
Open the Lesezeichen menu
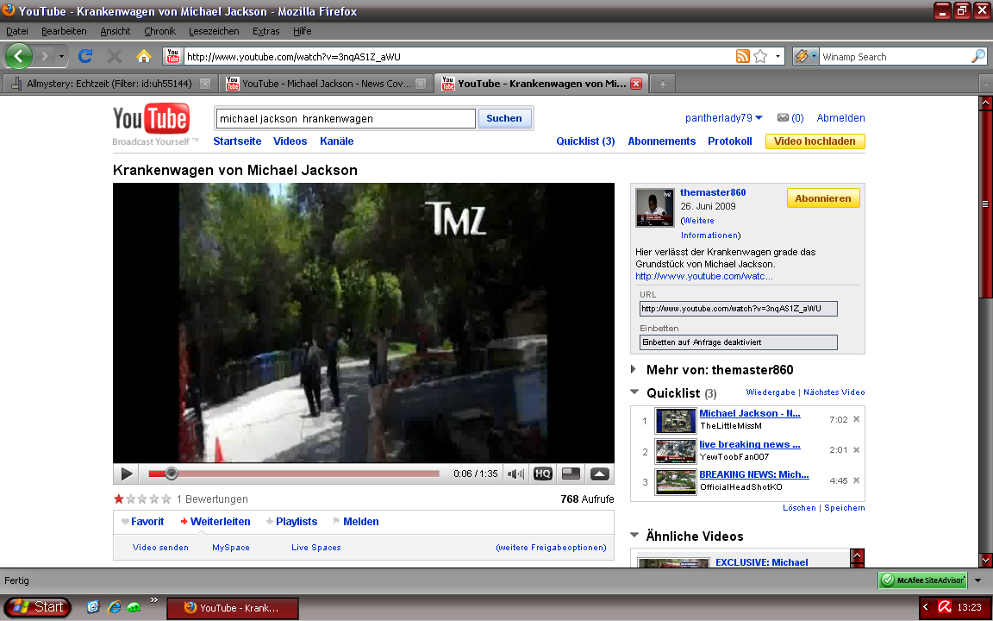coord(214,31)
